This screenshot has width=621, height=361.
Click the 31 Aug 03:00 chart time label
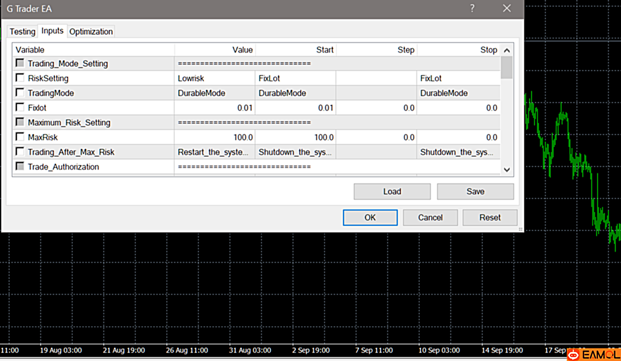coord(250,350)
